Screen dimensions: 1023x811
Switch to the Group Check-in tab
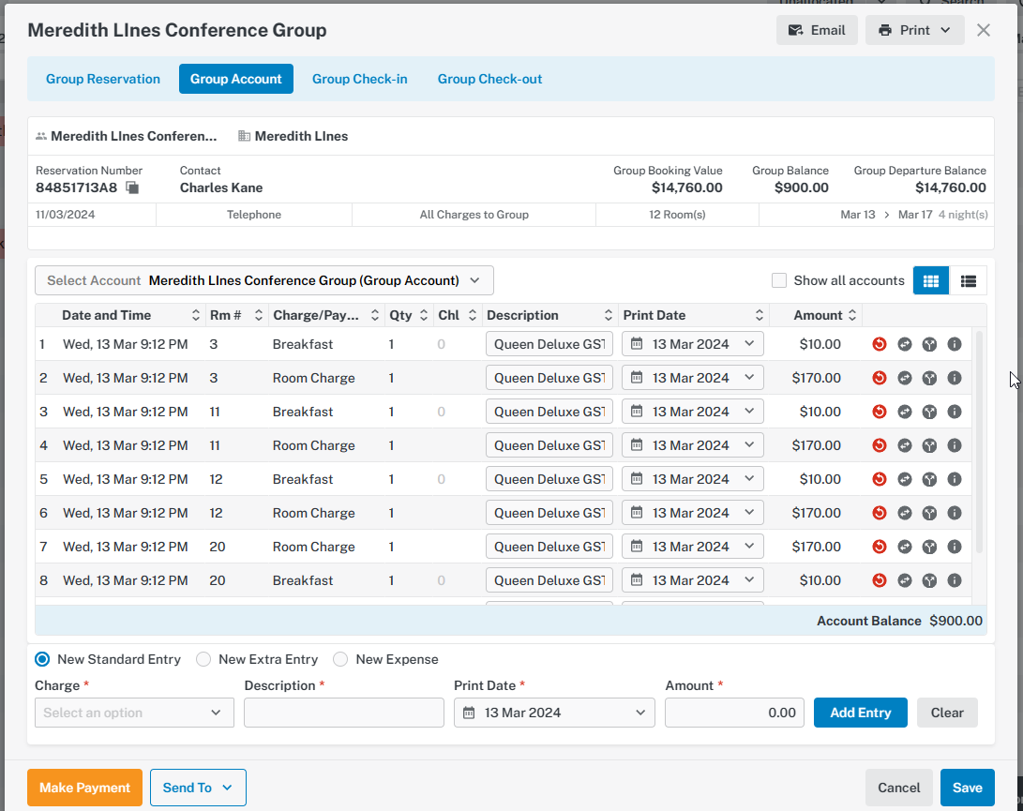coord(359,79)
